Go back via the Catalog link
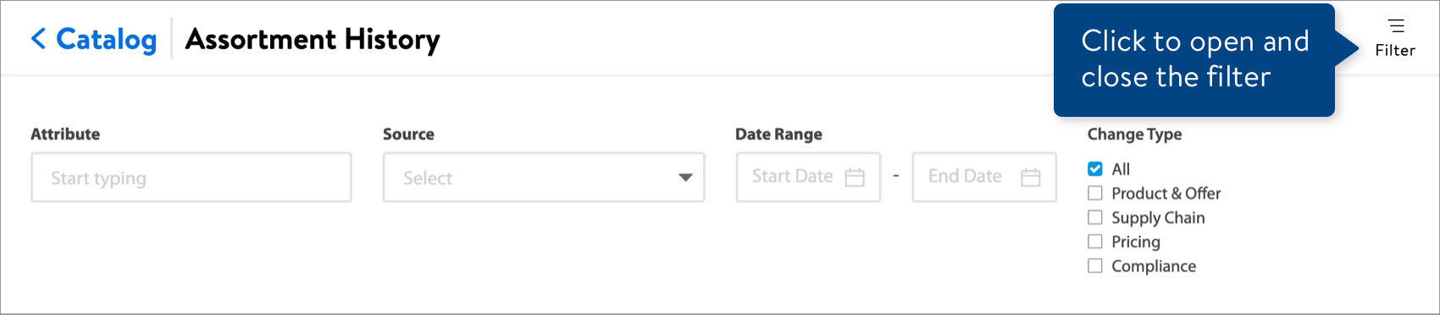Screen dimensions: 1440x315 click(x=106, y=39)
